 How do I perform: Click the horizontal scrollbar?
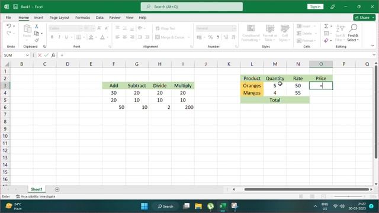(307, 189)
